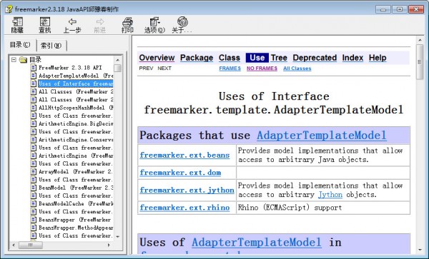Open AdapterTemplateModel link in 'Uses of' heading
Image resolution: width=429 pixels, height=259 pixels.
(257, 243)
